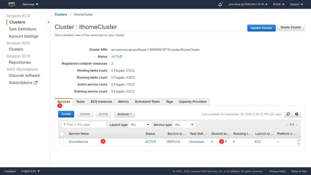Open the help question mark icon
The width and height of the screenshot is (311, 175).
pos(296,114)
